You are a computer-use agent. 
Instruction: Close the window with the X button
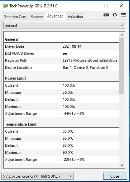[121, 6]
